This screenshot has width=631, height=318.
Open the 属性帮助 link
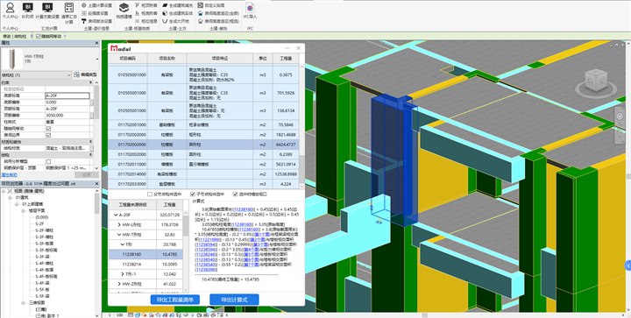[10, 175]
